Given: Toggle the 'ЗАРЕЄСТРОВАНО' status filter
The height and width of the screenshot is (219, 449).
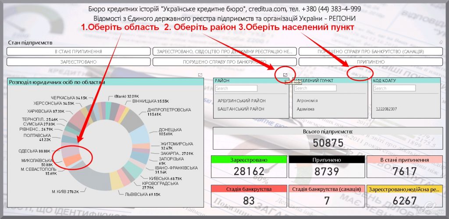Looking at the screenshot, I should (x=78, y=62).
